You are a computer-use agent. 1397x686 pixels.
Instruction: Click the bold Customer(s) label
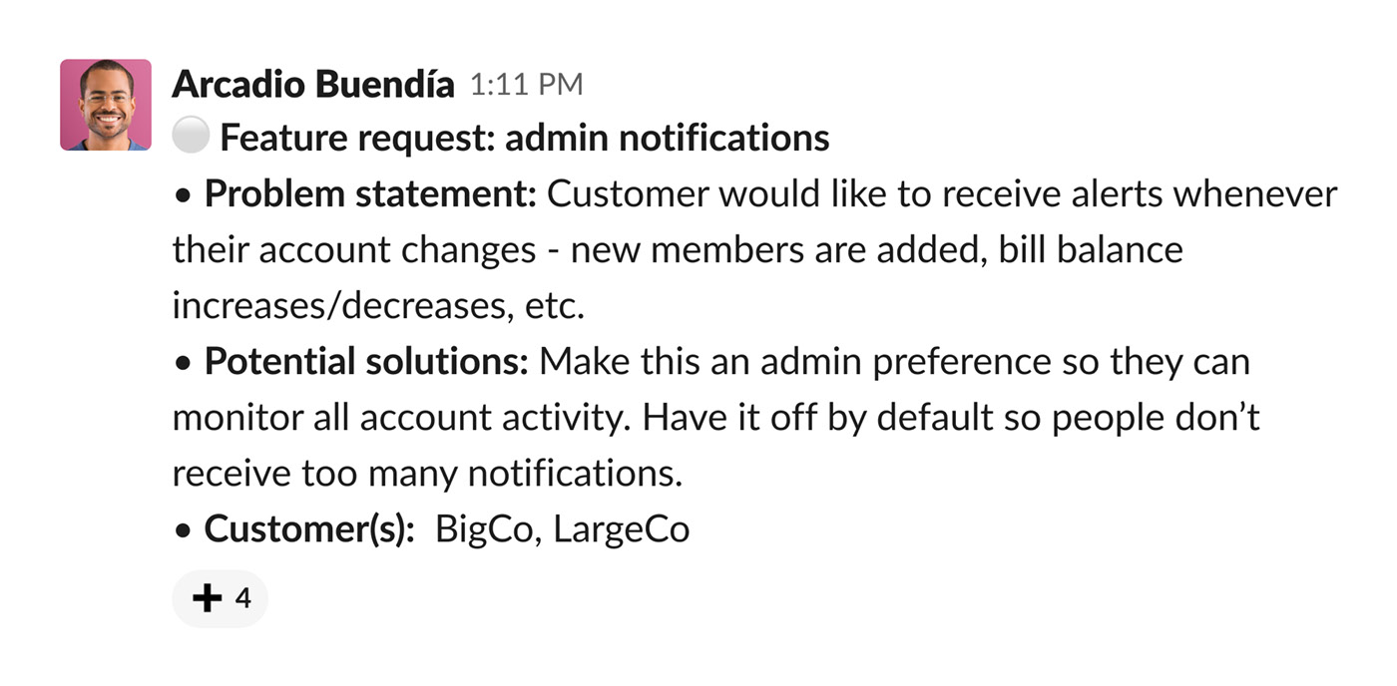pos(310,528)
